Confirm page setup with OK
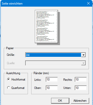This screenshot has height=105, width=93. pos(60,101)
